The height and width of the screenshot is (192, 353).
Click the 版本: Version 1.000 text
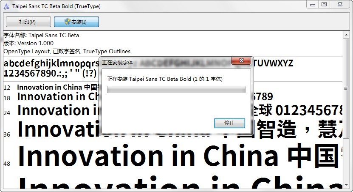coord(28,43)
